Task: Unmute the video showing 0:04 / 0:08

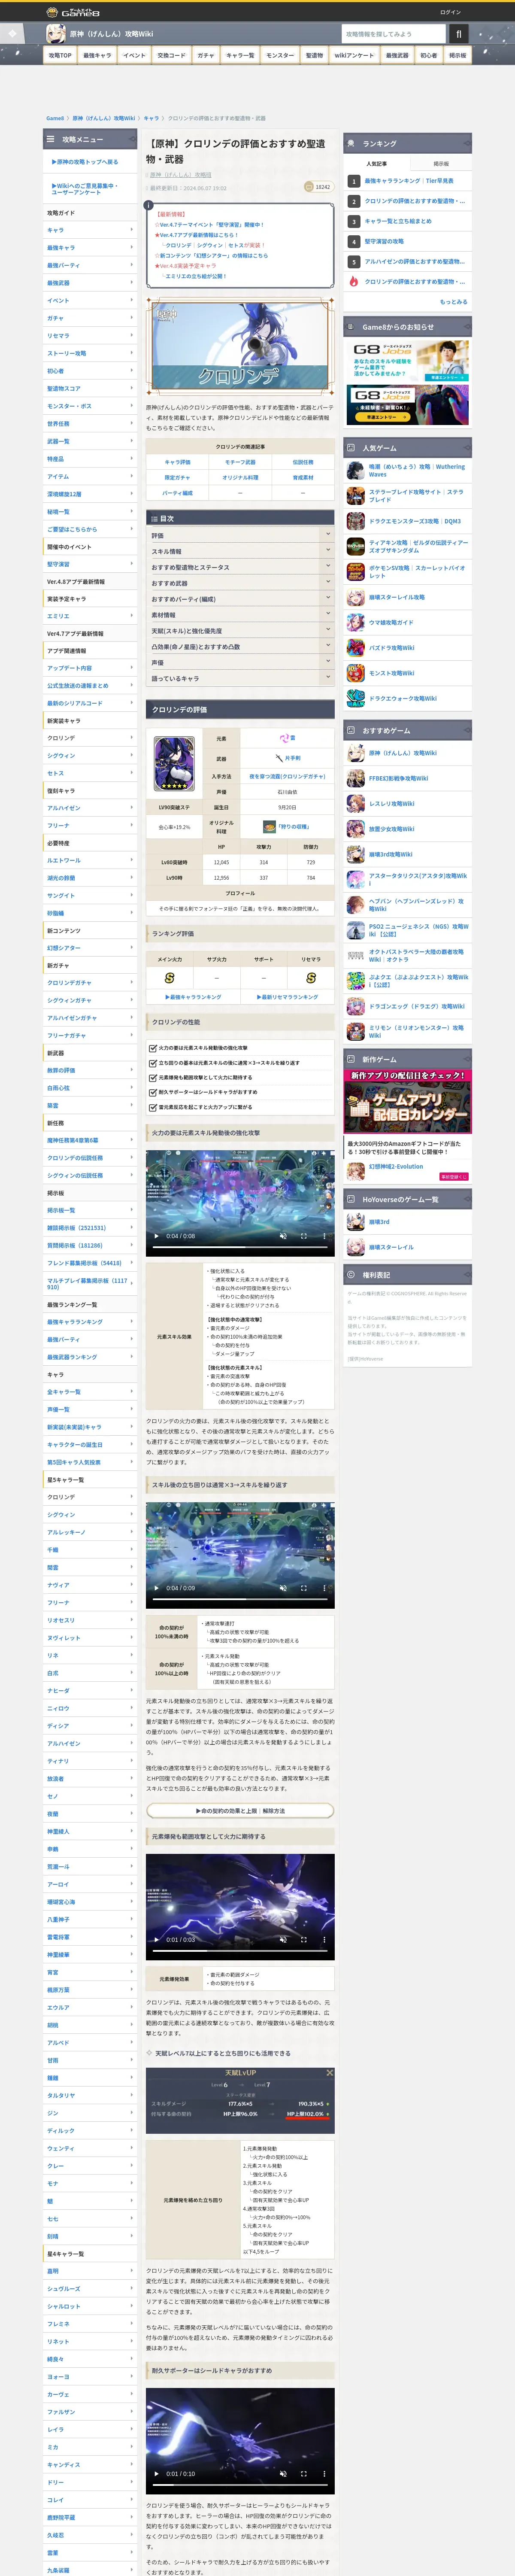Action: click(x=283, y=1236)
